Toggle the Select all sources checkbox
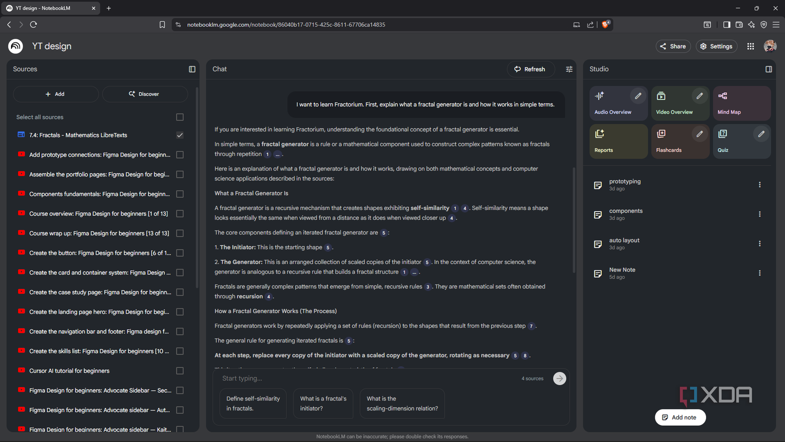 pyautogui.click(x=180, y=117)
